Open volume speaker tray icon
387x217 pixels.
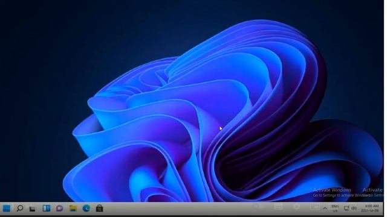pyautogui.click(x=354, y=209)
